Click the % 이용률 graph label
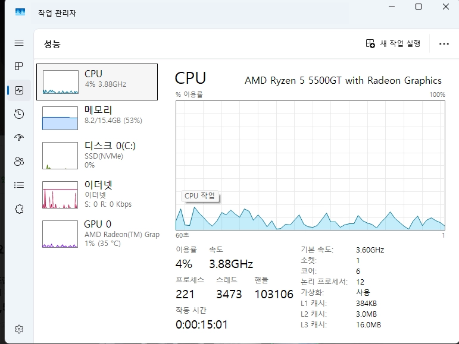 point(189,94)
